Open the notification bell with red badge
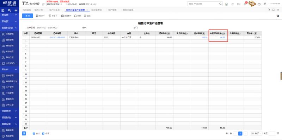This screenshot has width=282, height=140. point(245,4)
